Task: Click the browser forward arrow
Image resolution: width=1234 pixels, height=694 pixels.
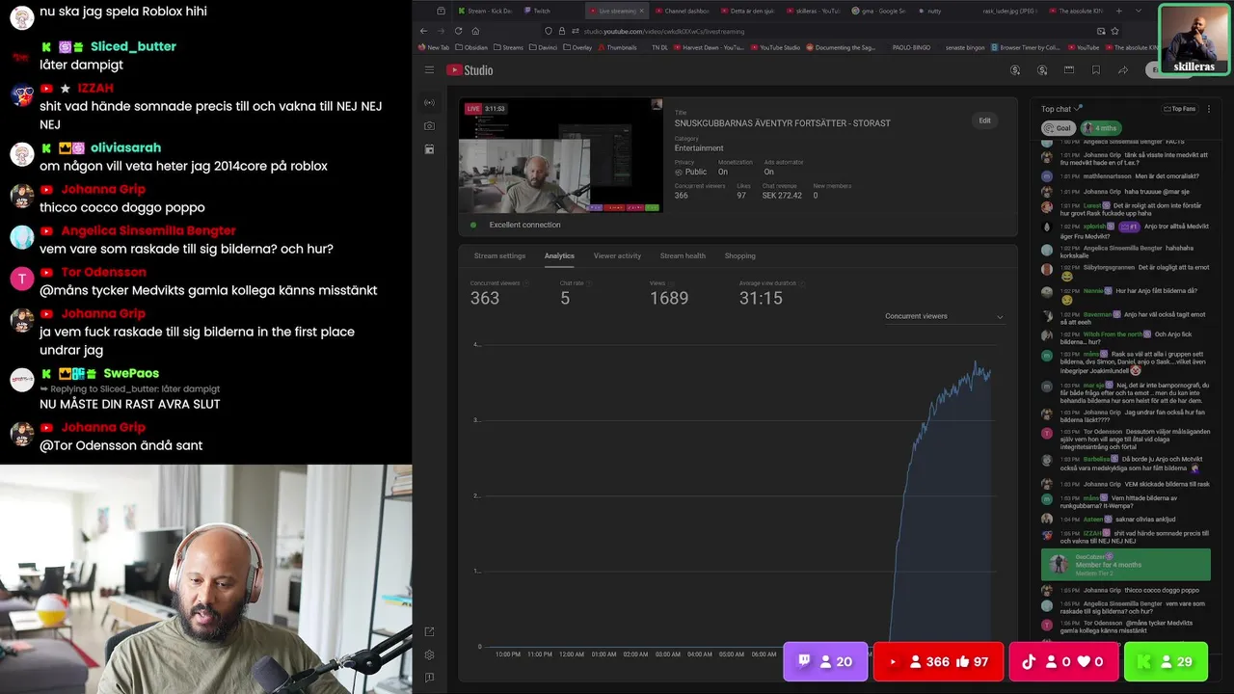Action: (x=441, y=31)
